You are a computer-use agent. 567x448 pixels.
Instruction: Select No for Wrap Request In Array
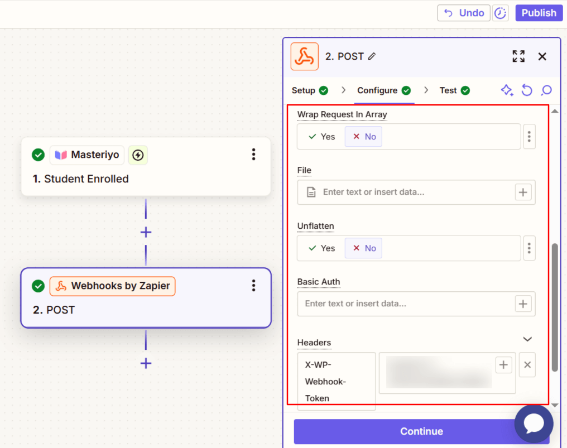[x=363, y=137]
